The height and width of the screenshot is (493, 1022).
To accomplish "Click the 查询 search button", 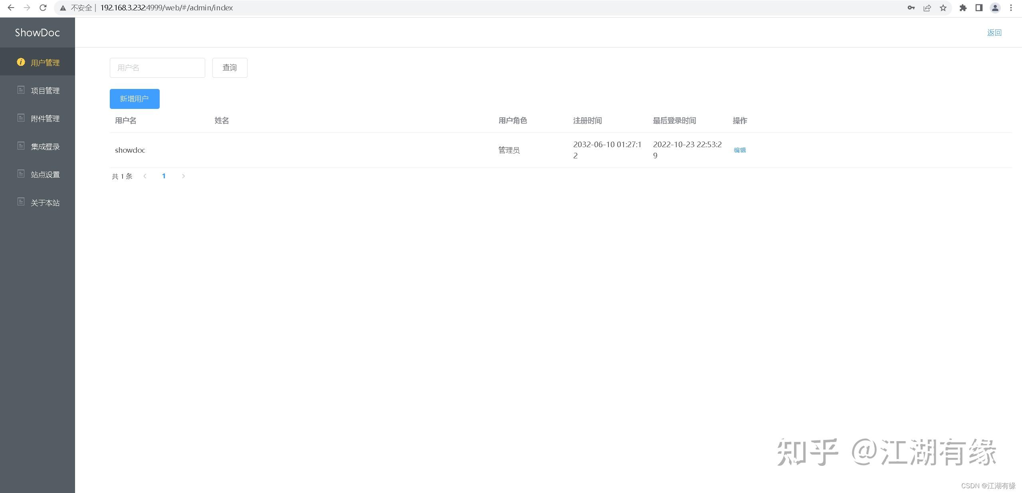I will [230, 67].
